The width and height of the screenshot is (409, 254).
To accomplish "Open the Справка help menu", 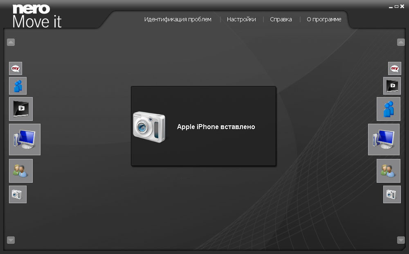I will coord(281,19).
